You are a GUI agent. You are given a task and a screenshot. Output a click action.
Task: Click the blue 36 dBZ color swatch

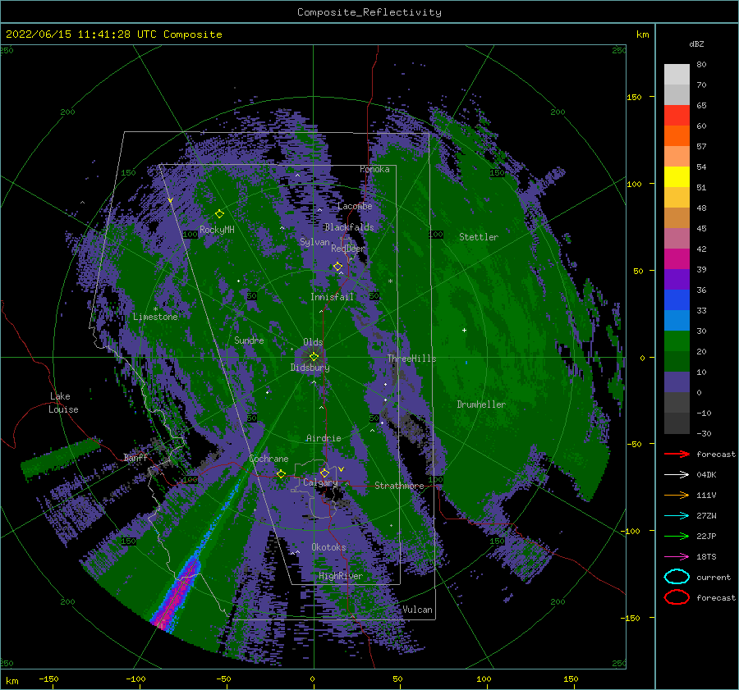click(677, 299)
